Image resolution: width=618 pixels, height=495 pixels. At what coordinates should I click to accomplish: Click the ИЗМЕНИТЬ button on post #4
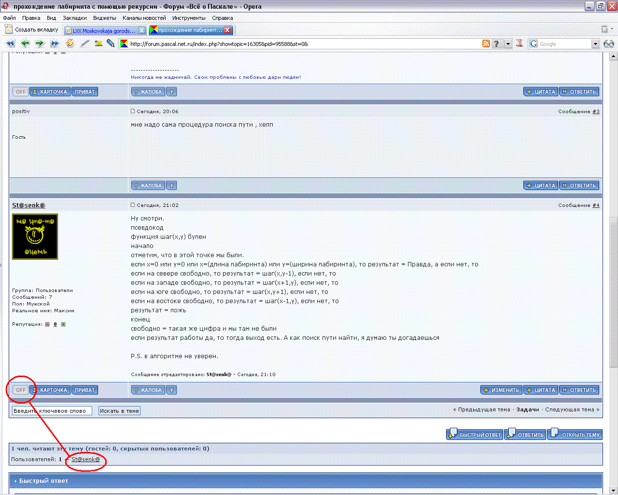pyautogui.click(x=501, y=390)
